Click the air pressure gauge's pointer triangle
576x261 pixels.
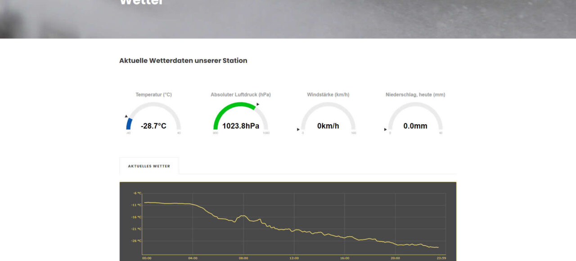(x=258, y=104)
